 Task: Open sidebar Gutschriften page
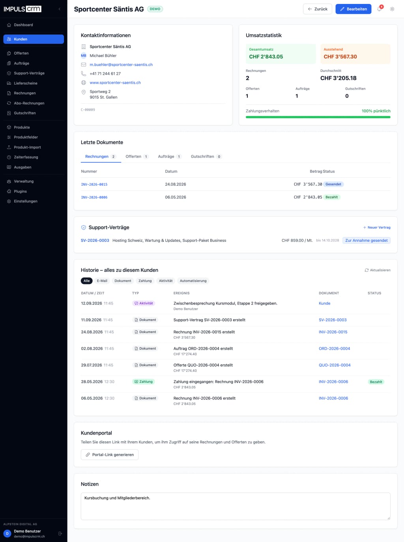click(x=34, y=113)
